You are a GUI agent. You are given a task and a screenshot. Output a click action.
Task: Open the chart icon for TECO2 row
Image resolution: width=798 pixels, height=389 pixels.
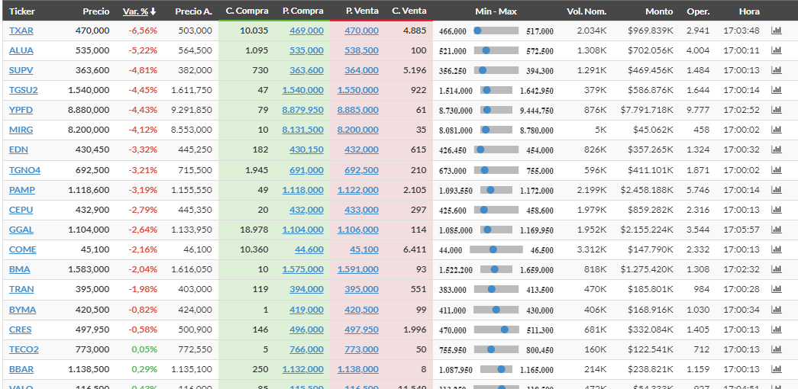tap(776, 349)
